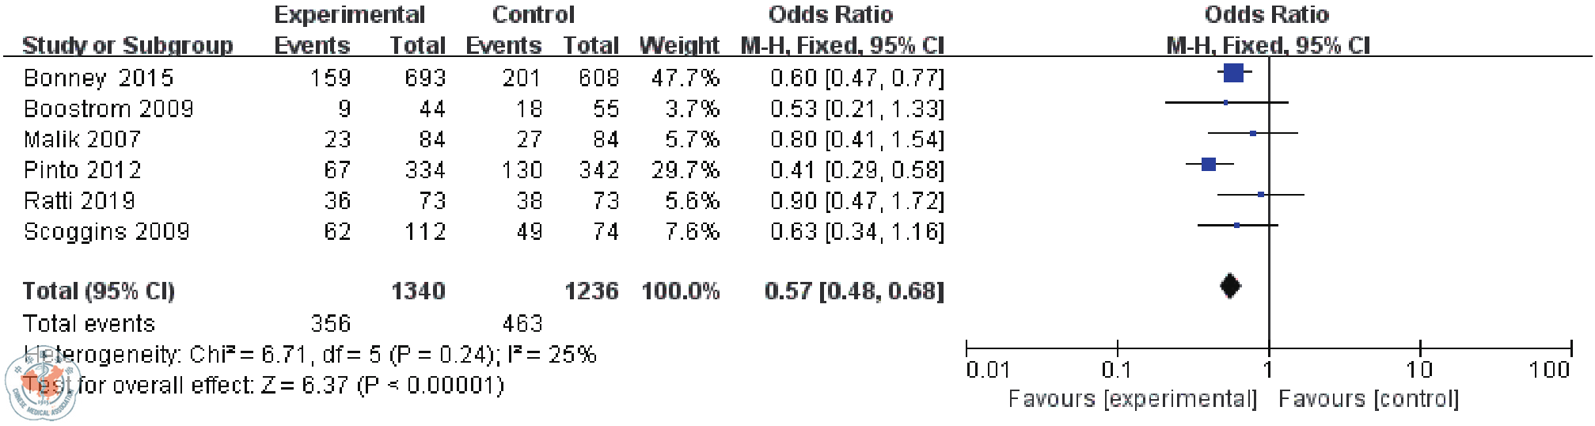This screenshot has height=426, width=1595.
Task: Click the Study or Subgroup column header
Action: click(x=127, y=45)
